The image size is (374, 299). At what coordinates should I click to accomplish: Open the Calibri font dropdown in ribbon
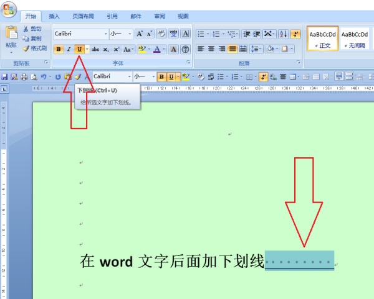click(106, 34)
